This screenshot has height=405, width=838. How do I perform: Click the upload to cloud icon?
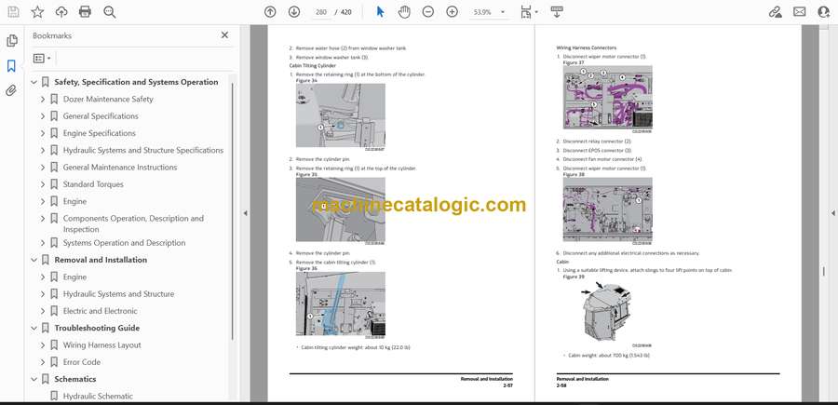coord(61,12)
